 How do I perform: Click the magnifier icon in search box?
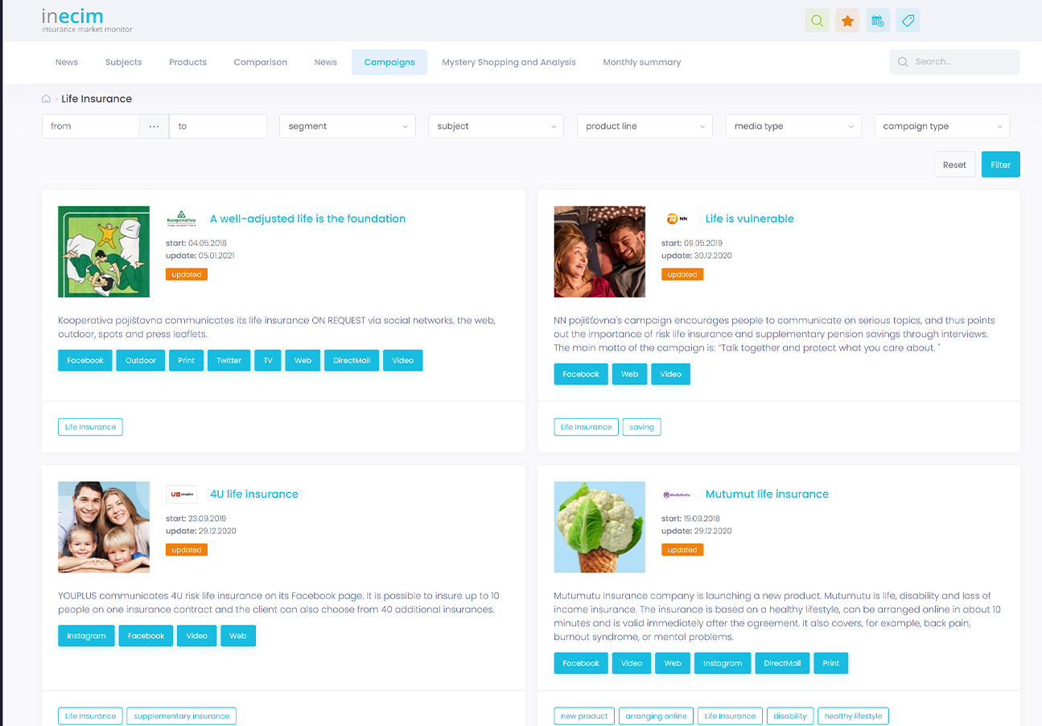click(x=903, y=62)
